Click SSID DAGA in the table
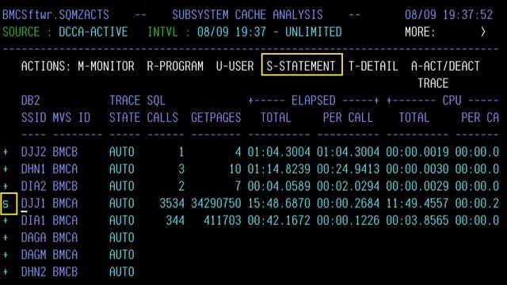This screenshot has height=285, width=507. point(33,237)
